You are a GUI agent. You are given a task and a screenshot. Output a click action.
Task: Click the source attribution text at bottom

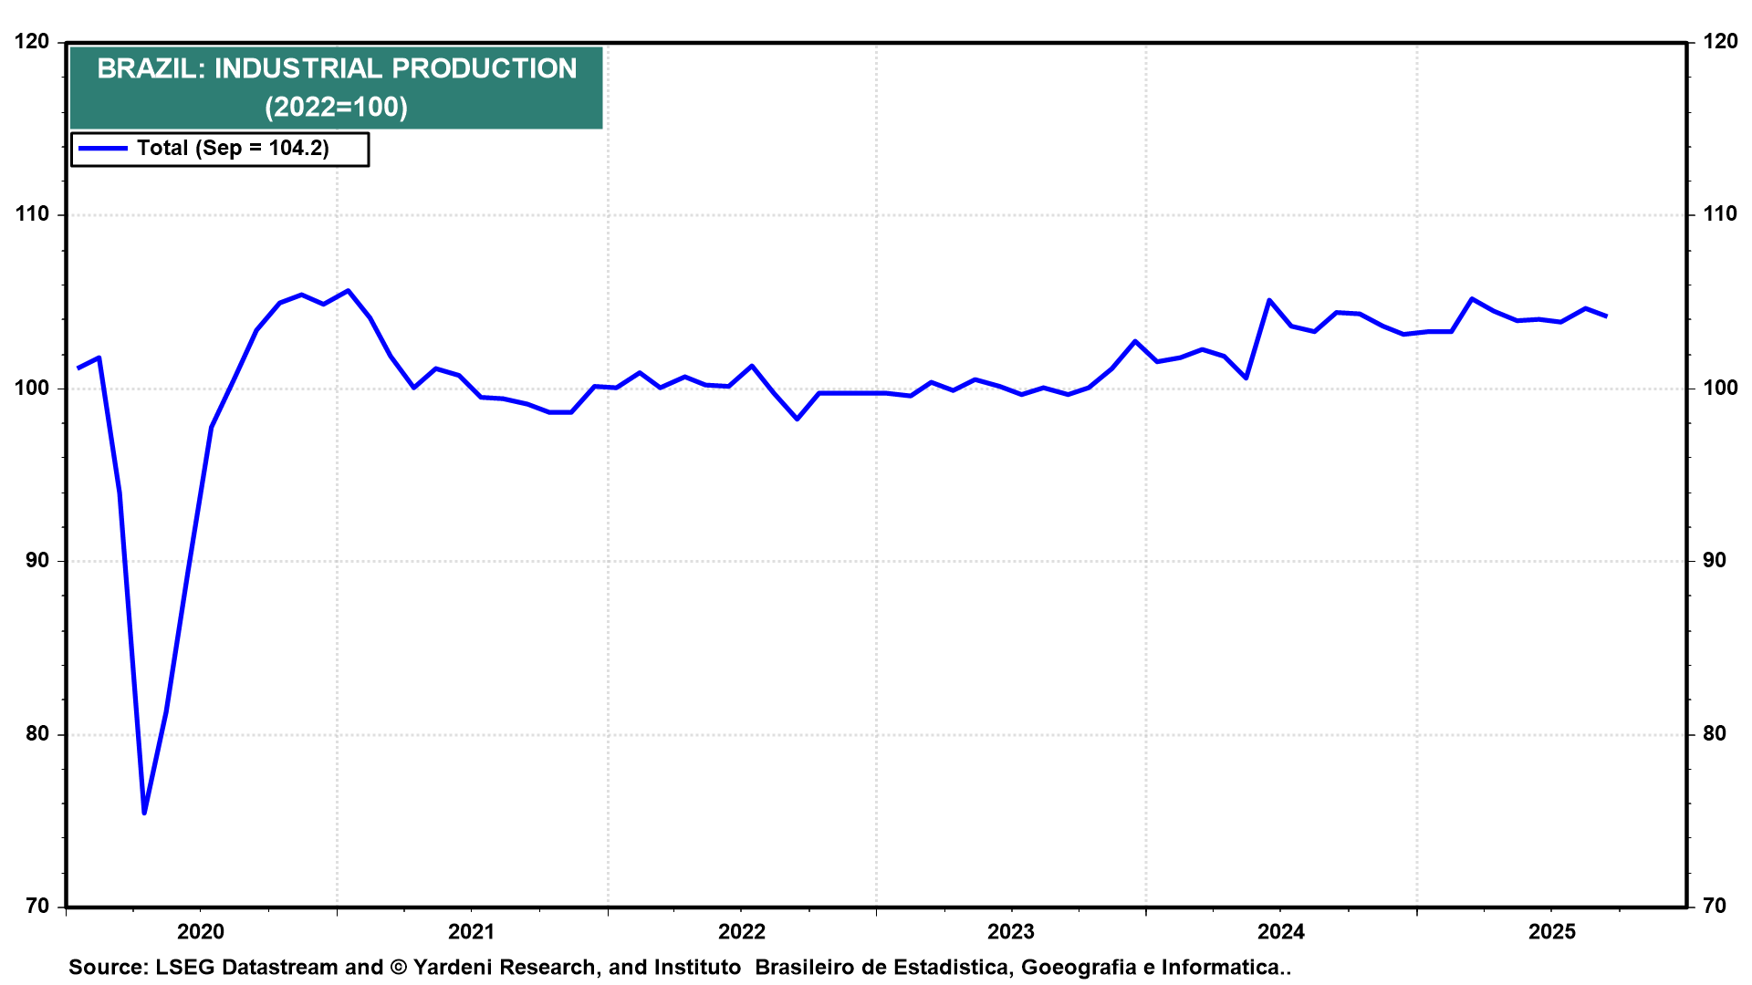click(x=679, y=968)
